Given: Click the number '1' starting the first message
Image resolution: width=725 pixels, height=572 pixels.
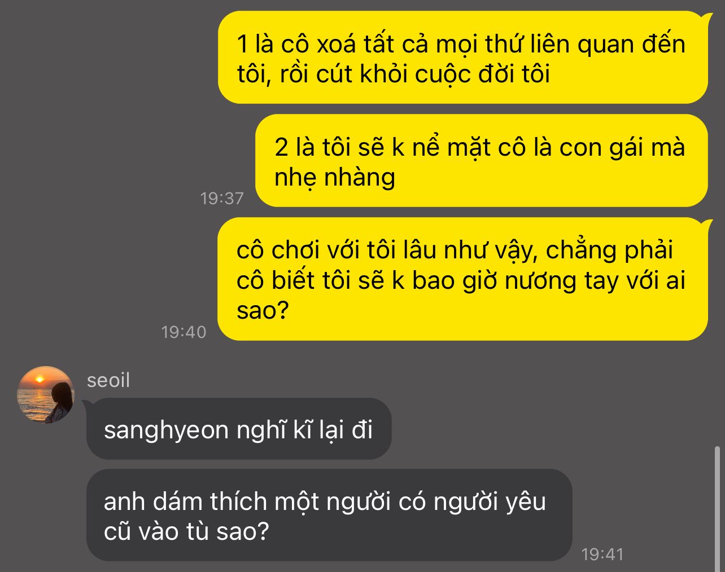Looking at the screenshot, I should point(243,44).
